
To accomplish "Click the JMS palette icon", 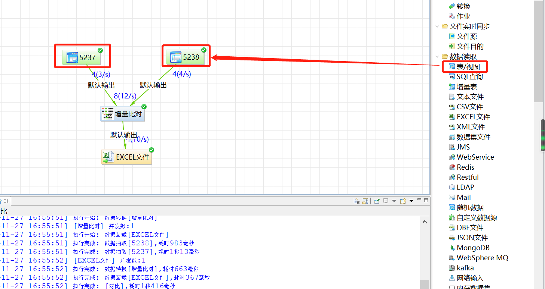I will 452,147.
